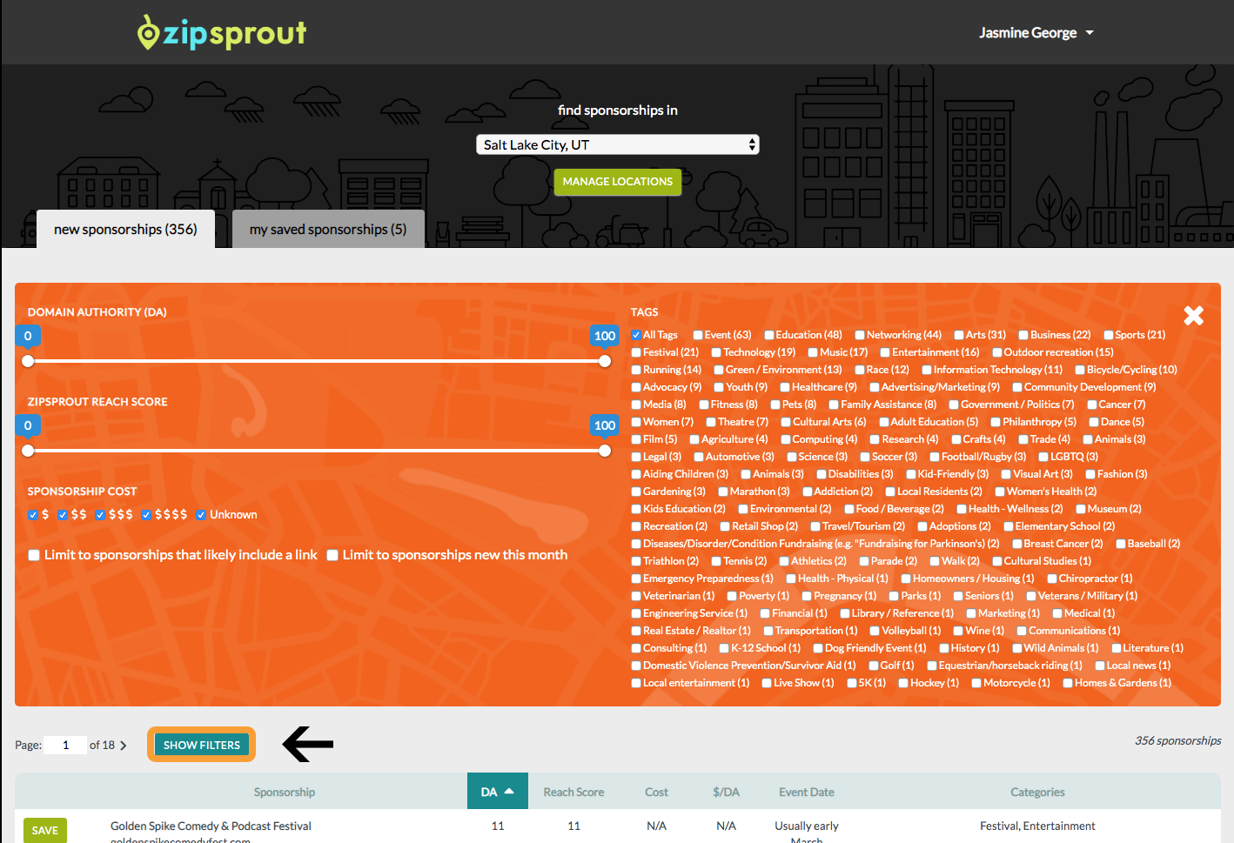Check the Pets (8) tag

click(775, 405)
